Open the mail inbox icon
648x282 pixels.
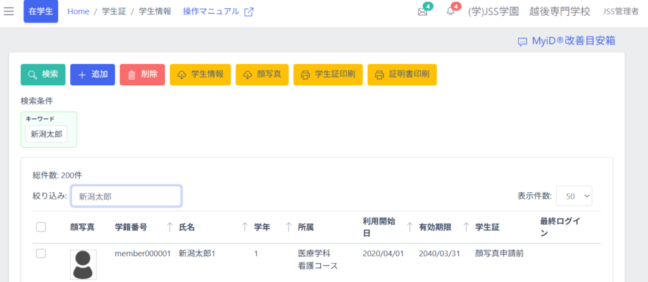[423, 12]
